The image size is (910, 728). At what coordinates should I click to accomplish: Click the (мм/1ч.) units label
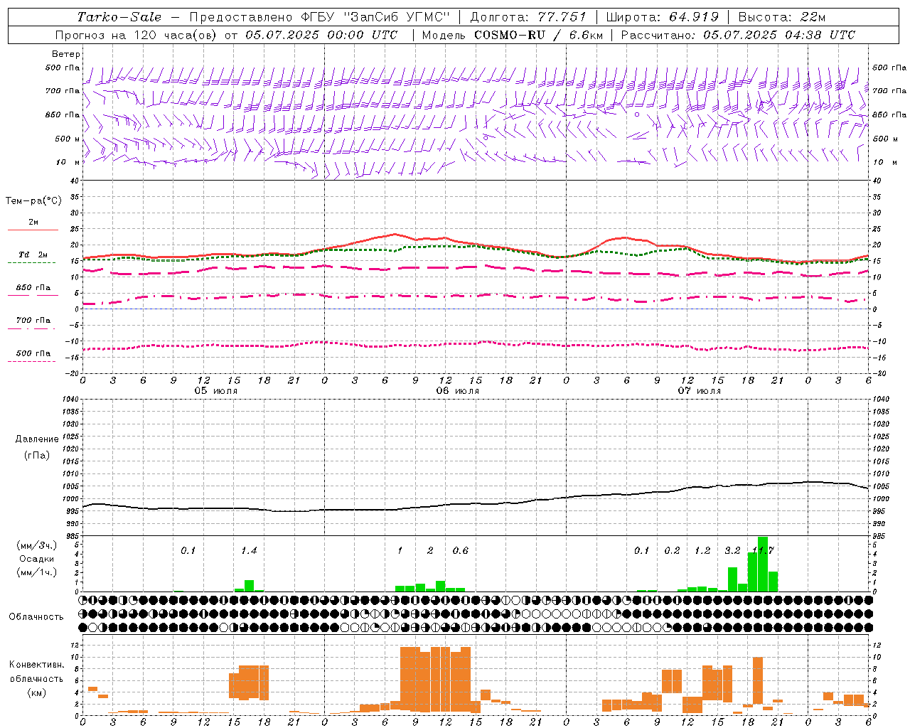tap(36, 572)
